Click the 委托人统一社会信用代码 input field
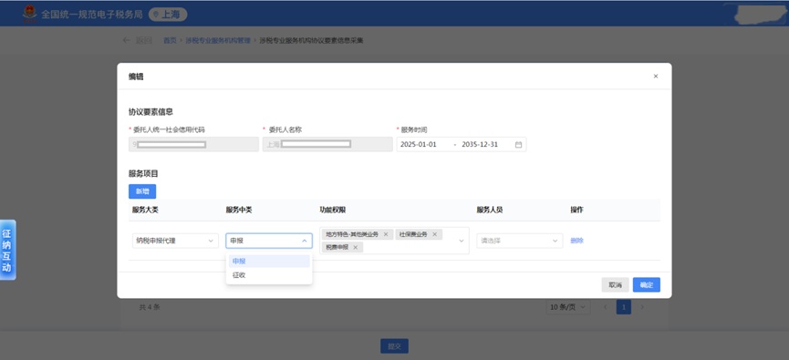 [193, 144]
